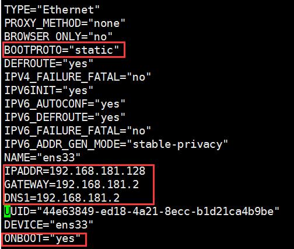Click the GATEWAY=192.168.181.2 line

72,184
